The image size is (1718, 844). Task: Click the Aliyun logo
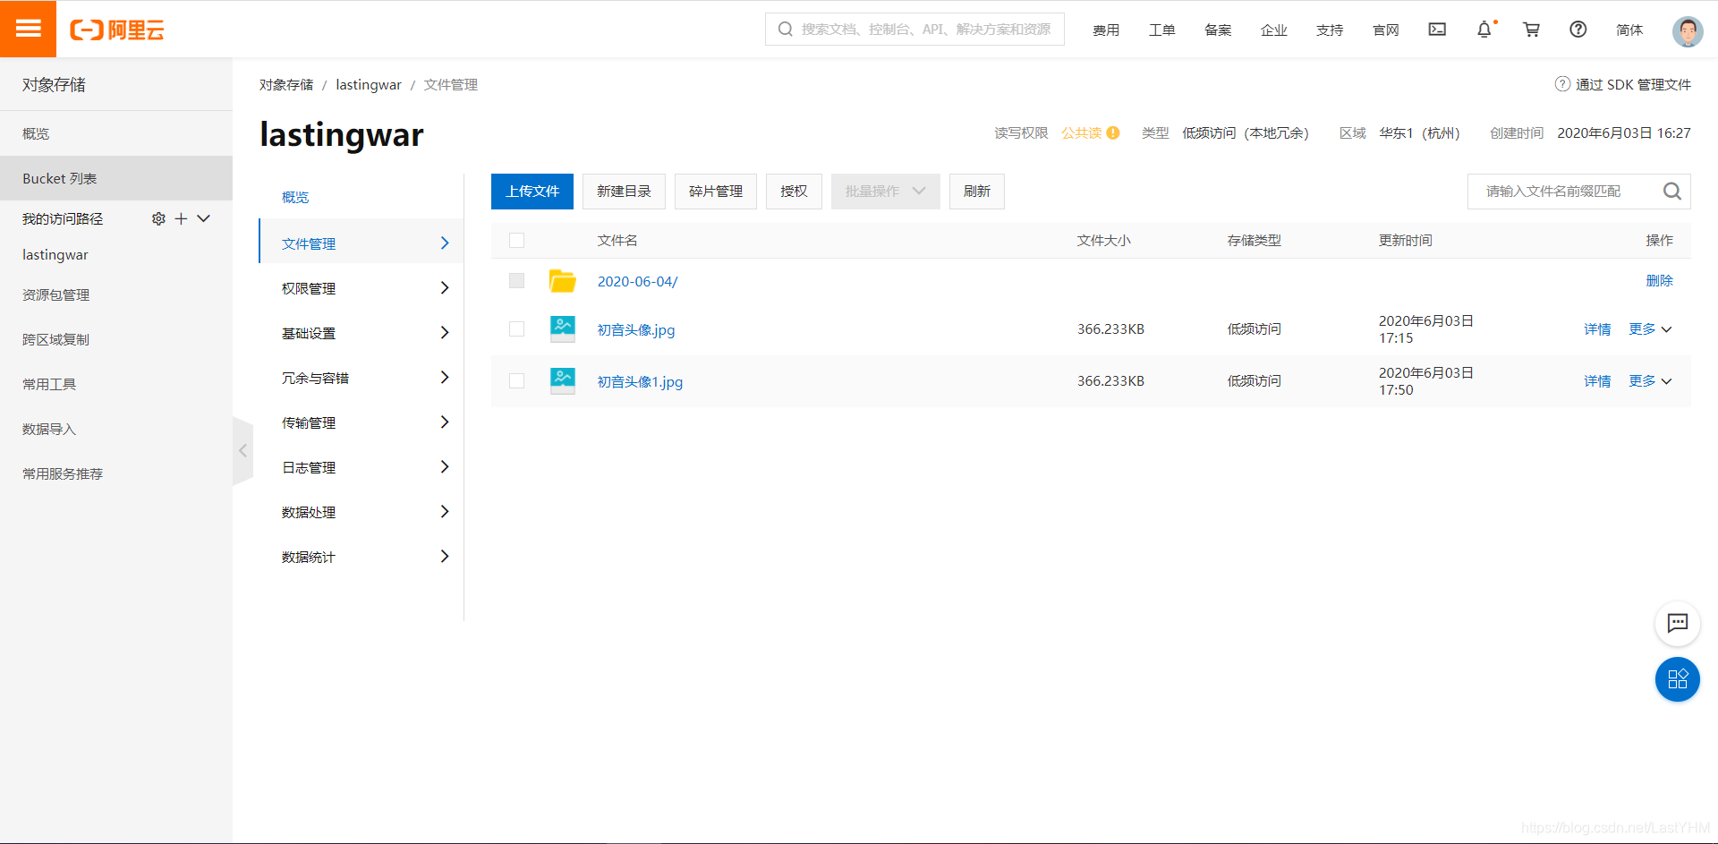(x=117, y=30)
